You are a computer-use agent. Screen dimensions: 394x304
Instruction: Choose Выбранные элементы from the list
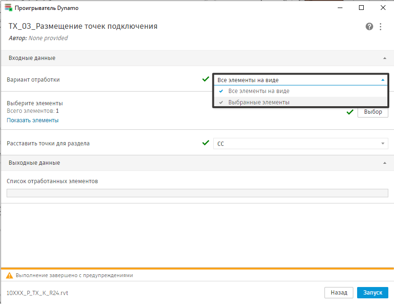[258, 102]
